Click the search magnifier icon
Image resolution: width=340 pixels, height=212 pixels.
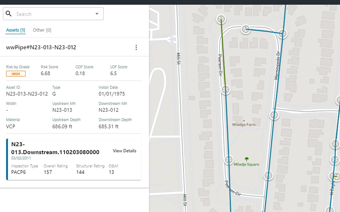pyautogui.click(x=9, y=14)
